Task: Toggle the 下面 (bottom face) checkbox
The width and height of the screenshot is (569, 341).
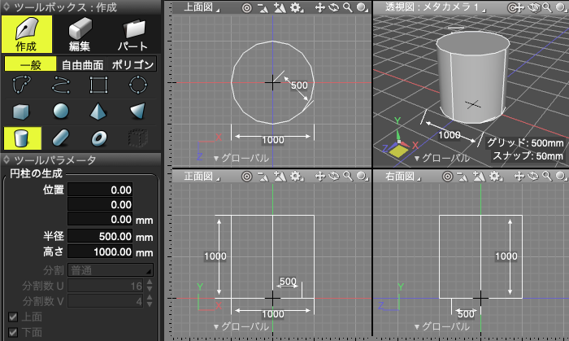Action: point(12,332)
